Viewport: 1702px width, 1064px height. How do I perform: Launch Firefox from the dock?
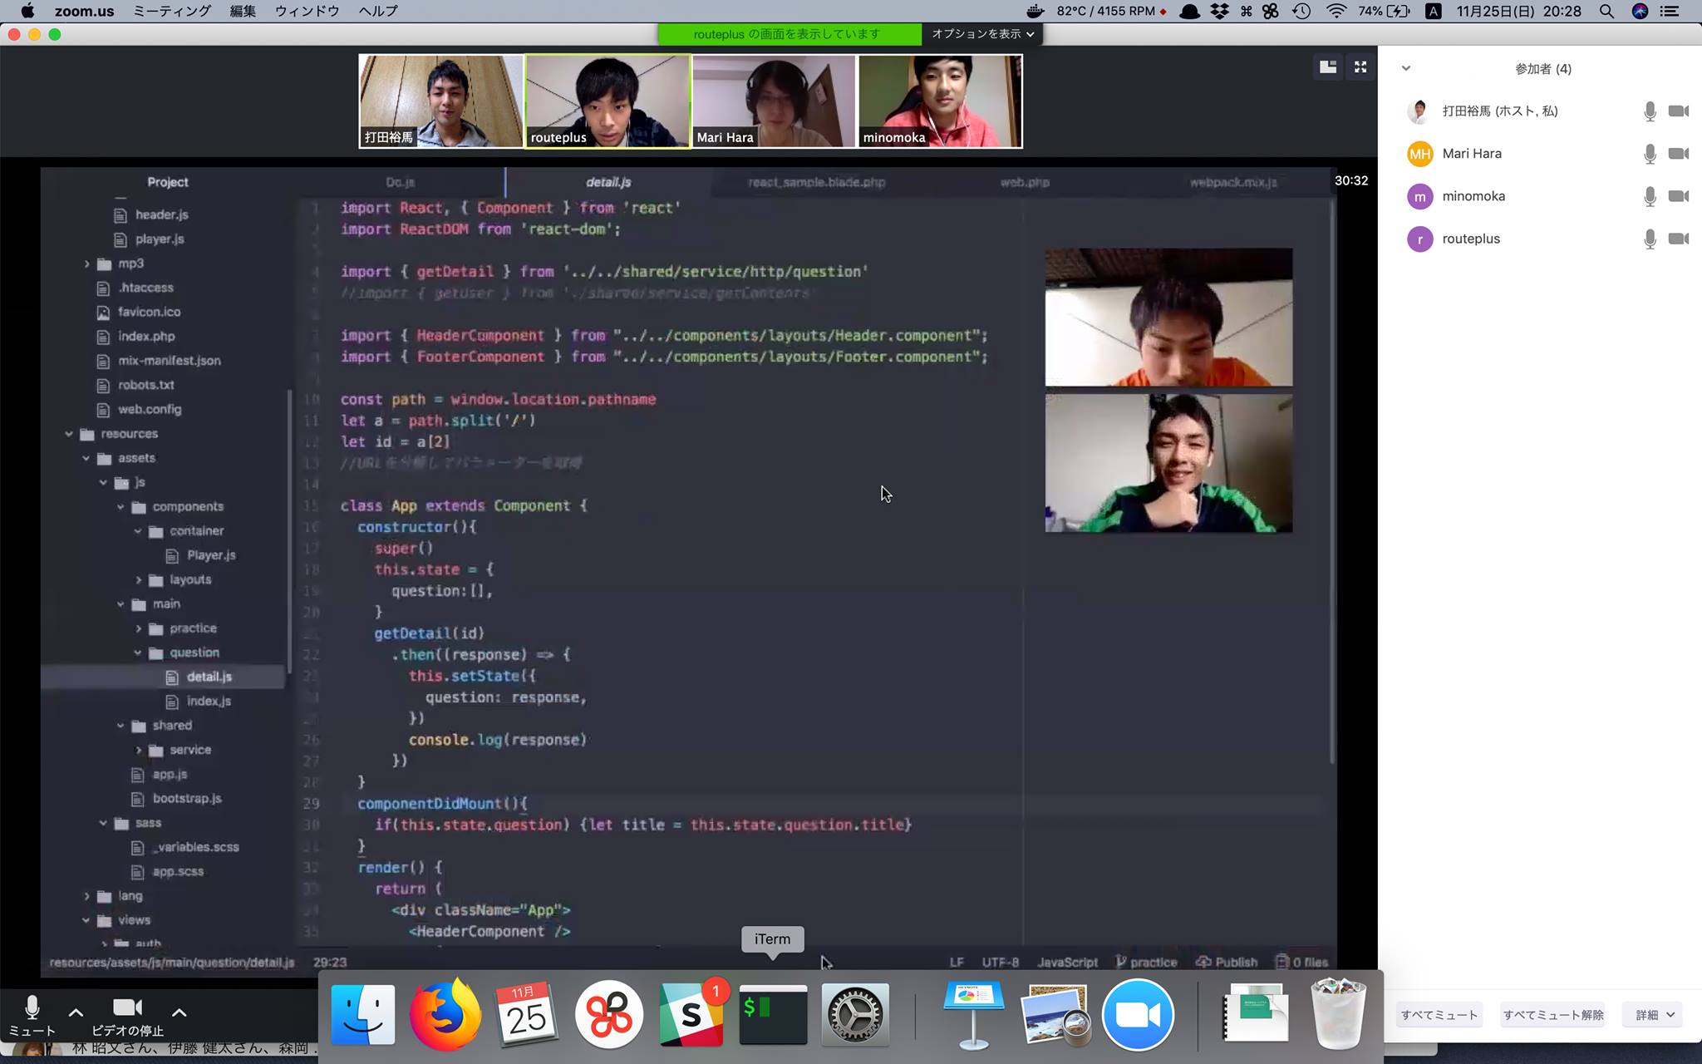(x=445, y=1015)
